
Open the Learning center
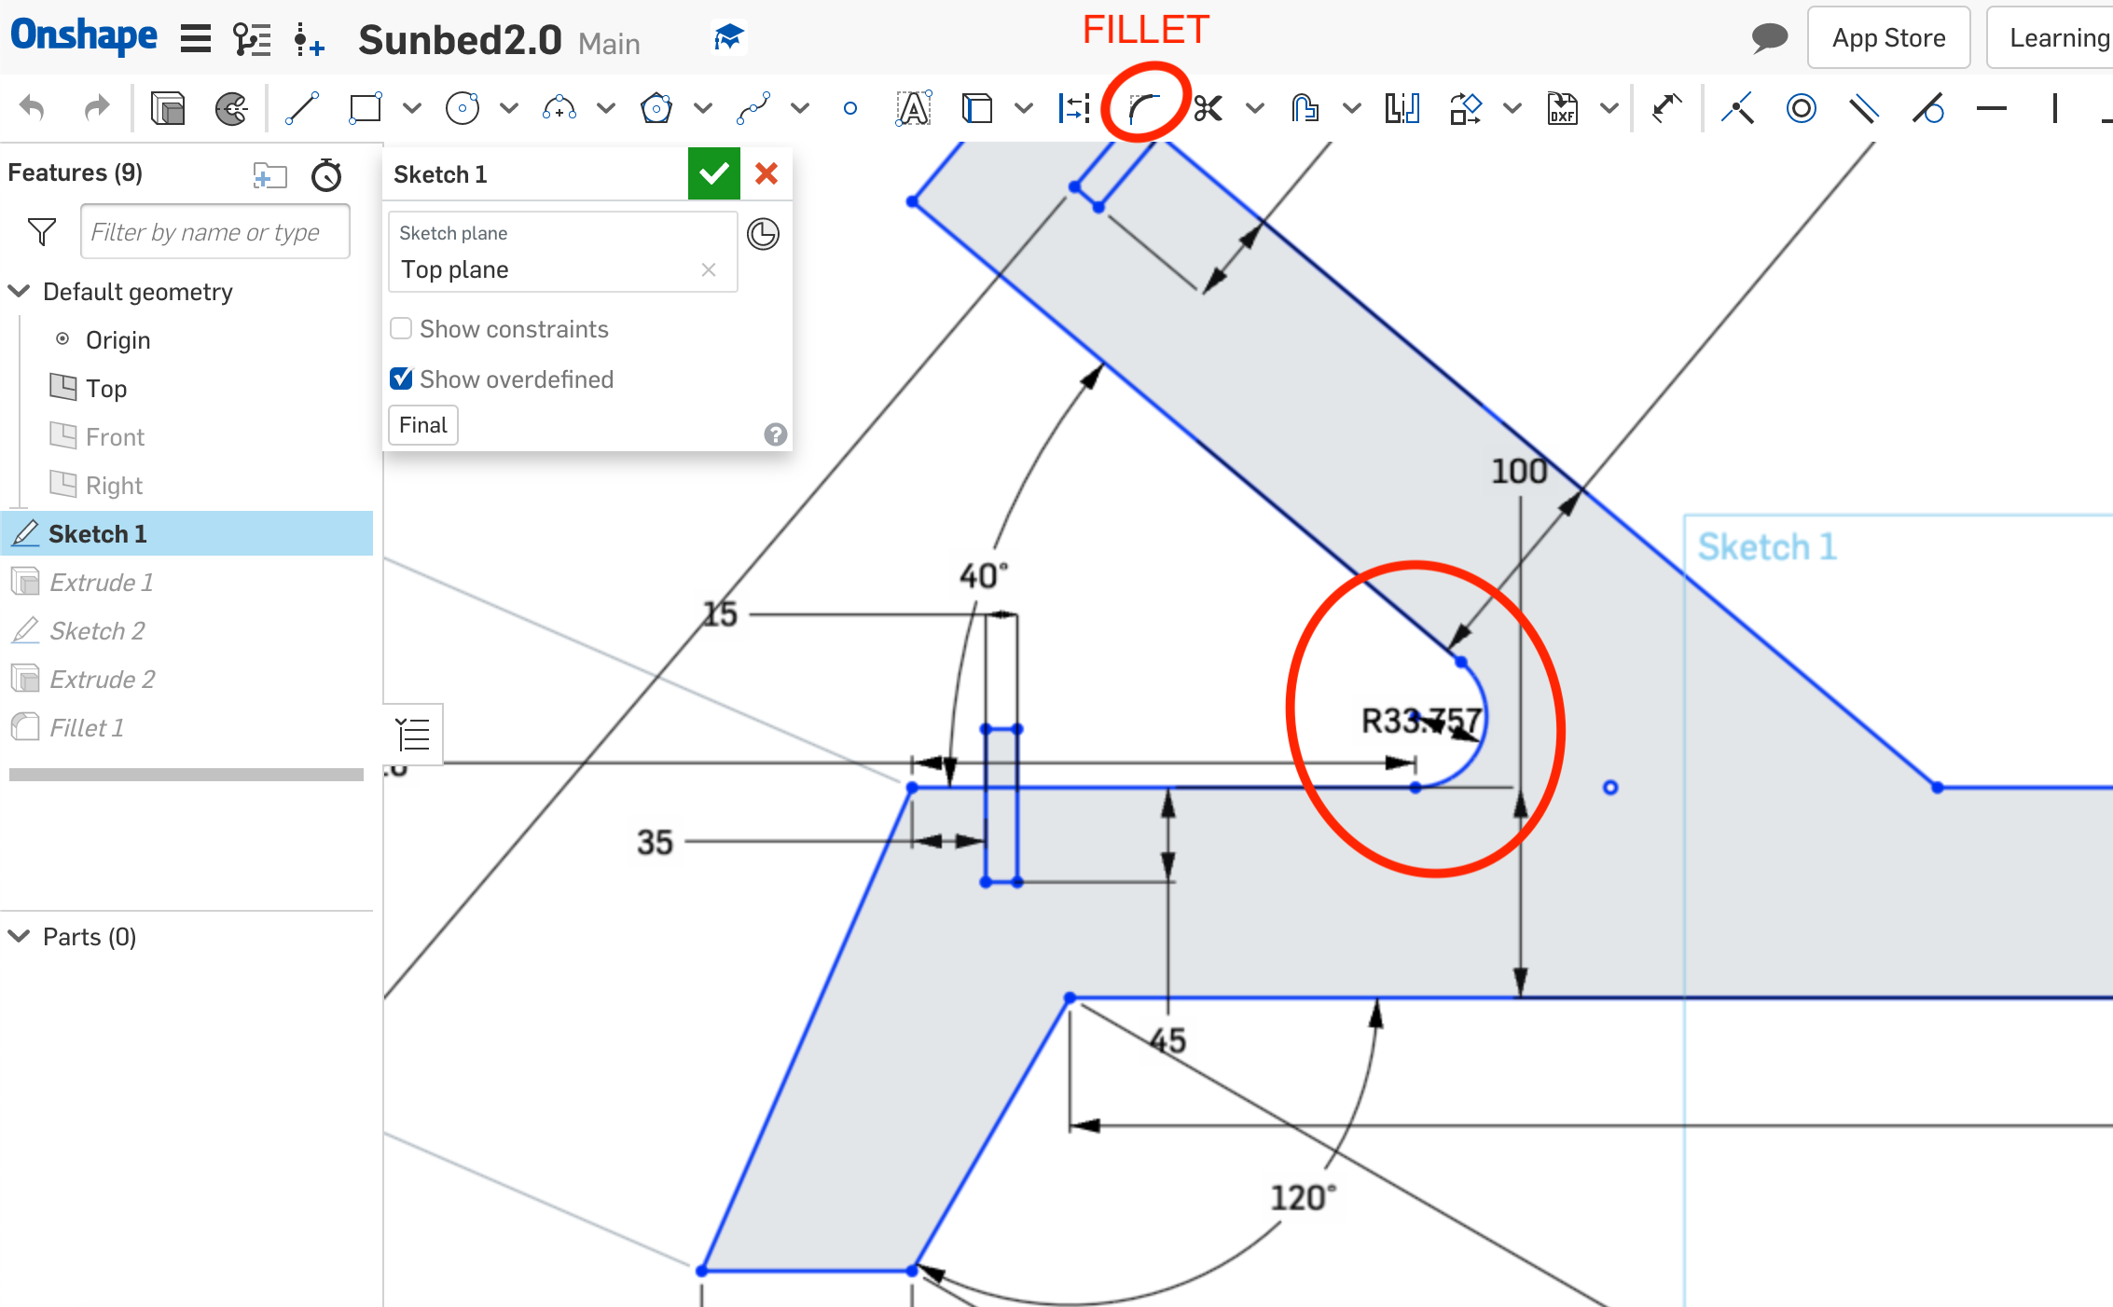pyautogui.click(x=2051, y=37)
